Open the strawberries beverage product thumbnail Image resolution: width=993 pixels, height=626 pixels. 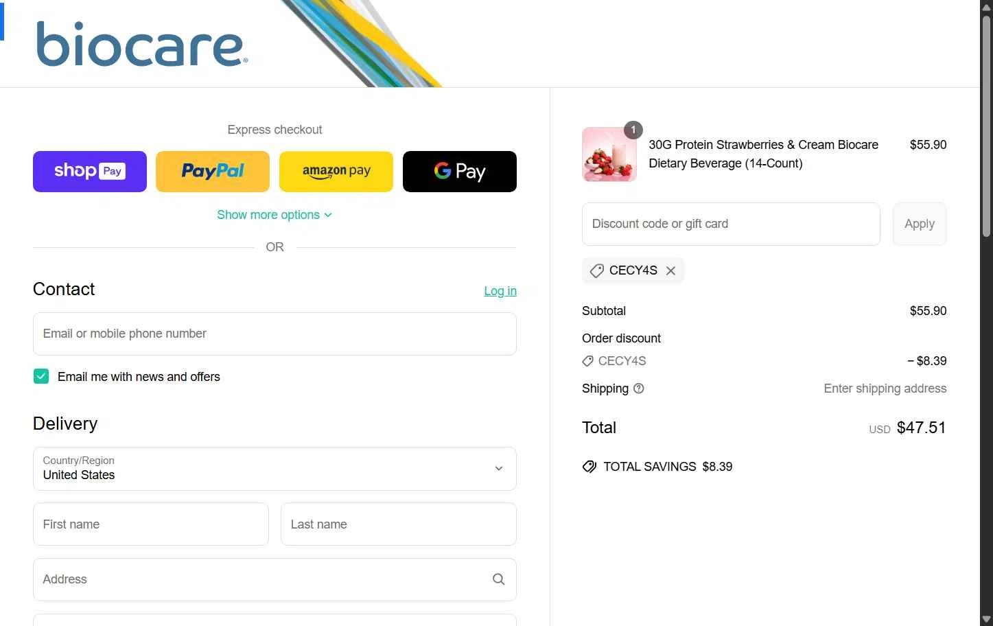pyautogui.click(x=609, y=154)
